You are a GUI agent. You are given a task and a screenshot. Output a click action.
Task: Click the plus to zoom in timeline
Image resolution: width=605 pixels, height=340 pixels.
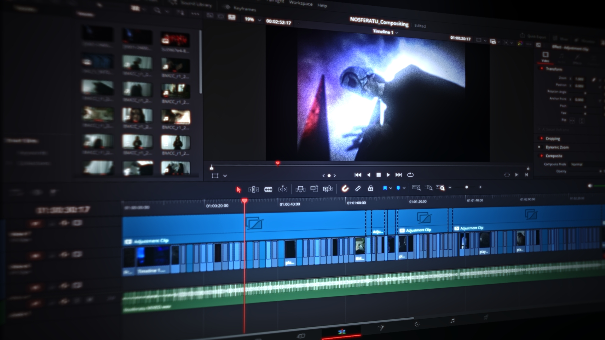point(480,187)
